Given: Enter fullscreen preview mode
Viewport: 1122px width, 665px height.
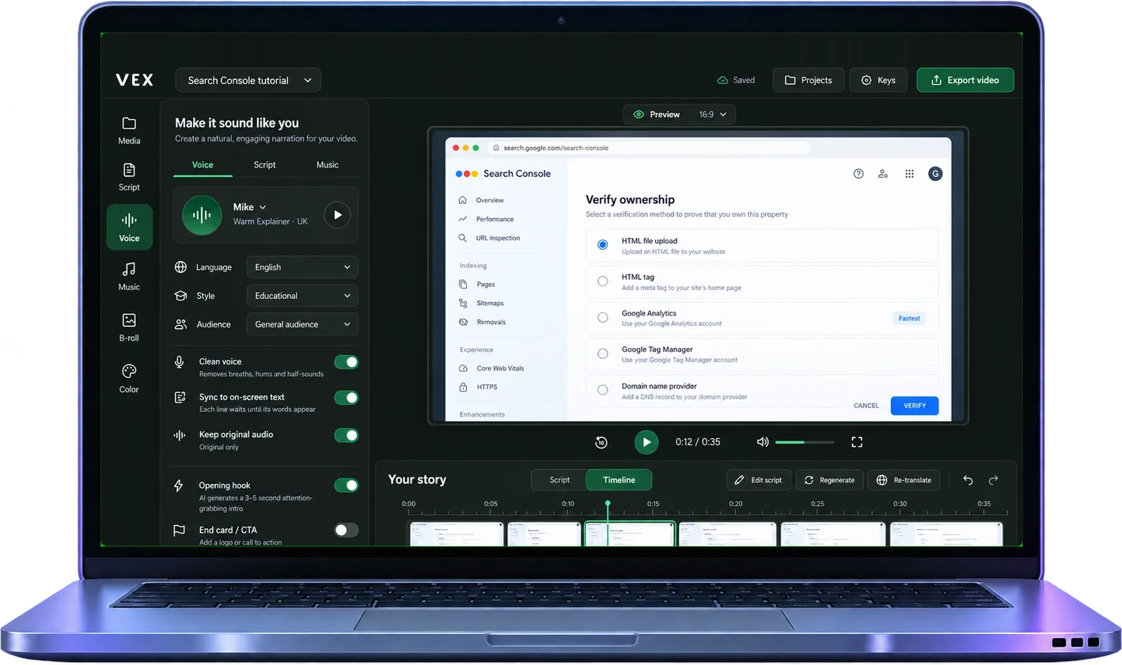Looking at the screenshot, I should pos(857,442).
